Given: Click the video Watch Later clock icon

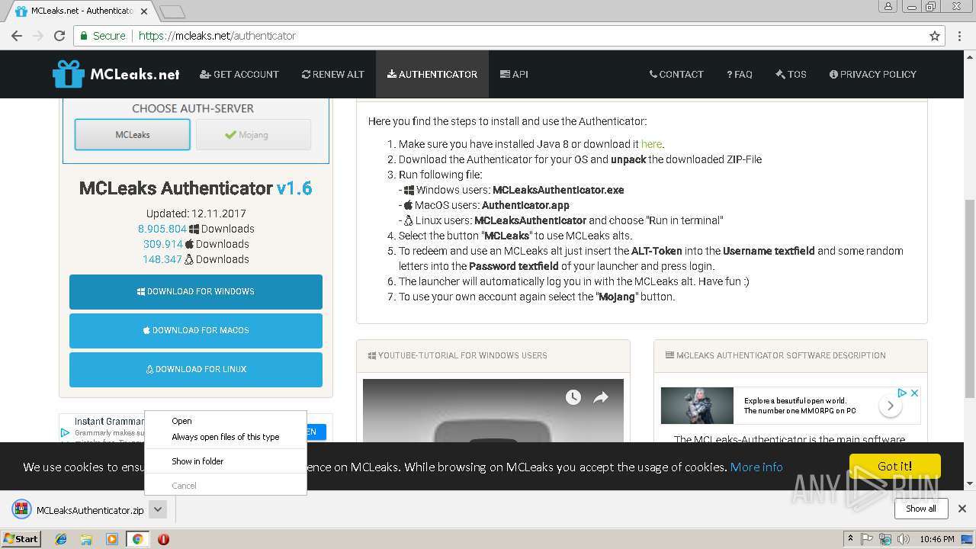Looking at the screenshot, I should point(573,397).
